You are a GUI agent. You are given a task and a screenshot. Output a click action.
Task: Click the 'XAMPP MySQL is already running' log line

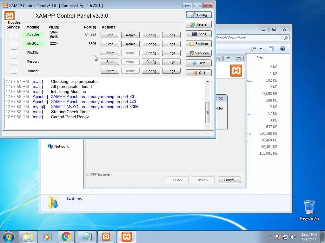95,107
